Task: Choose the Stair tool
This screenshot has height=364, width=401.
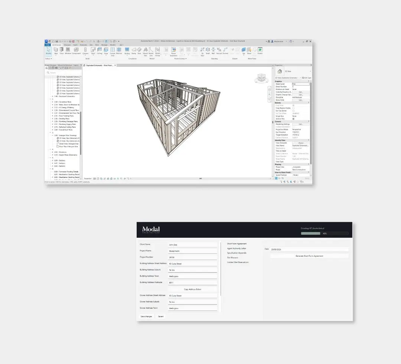Action: (139, 51)
